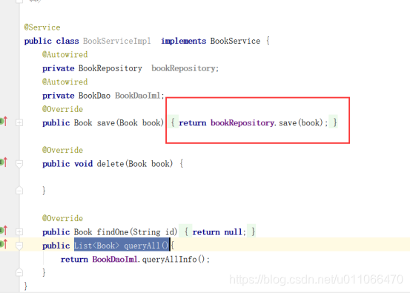
Task: Click the implements-method gutter icon beside save(Book book)
Action: point(4,121)
